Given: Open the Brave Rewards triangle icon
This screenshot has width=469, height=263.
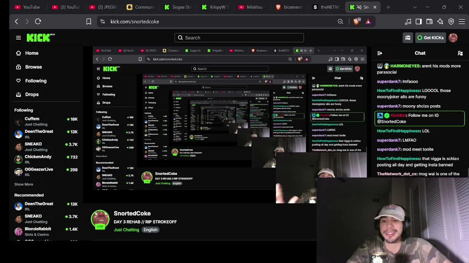Looking at the screenshot, I should [x=368, y=22].
